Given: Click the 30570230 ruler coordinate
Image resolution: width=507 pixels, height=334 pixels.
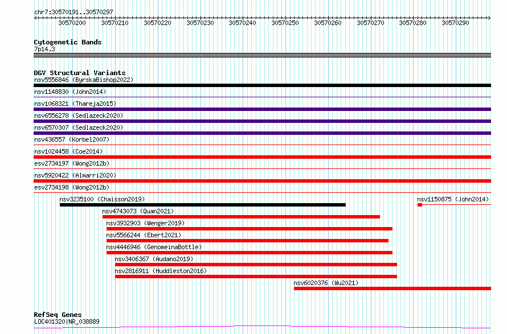Looking at the screenshot, I should point(200,23).
